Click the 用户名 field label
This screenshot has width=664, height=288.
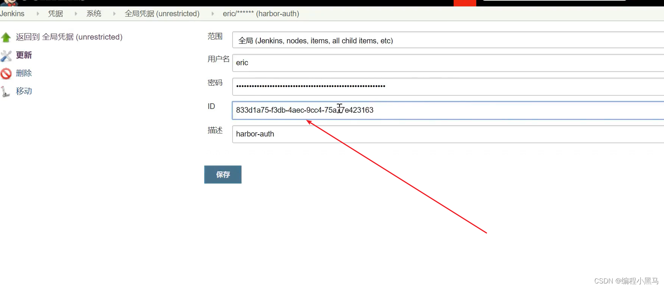point(219,59)
